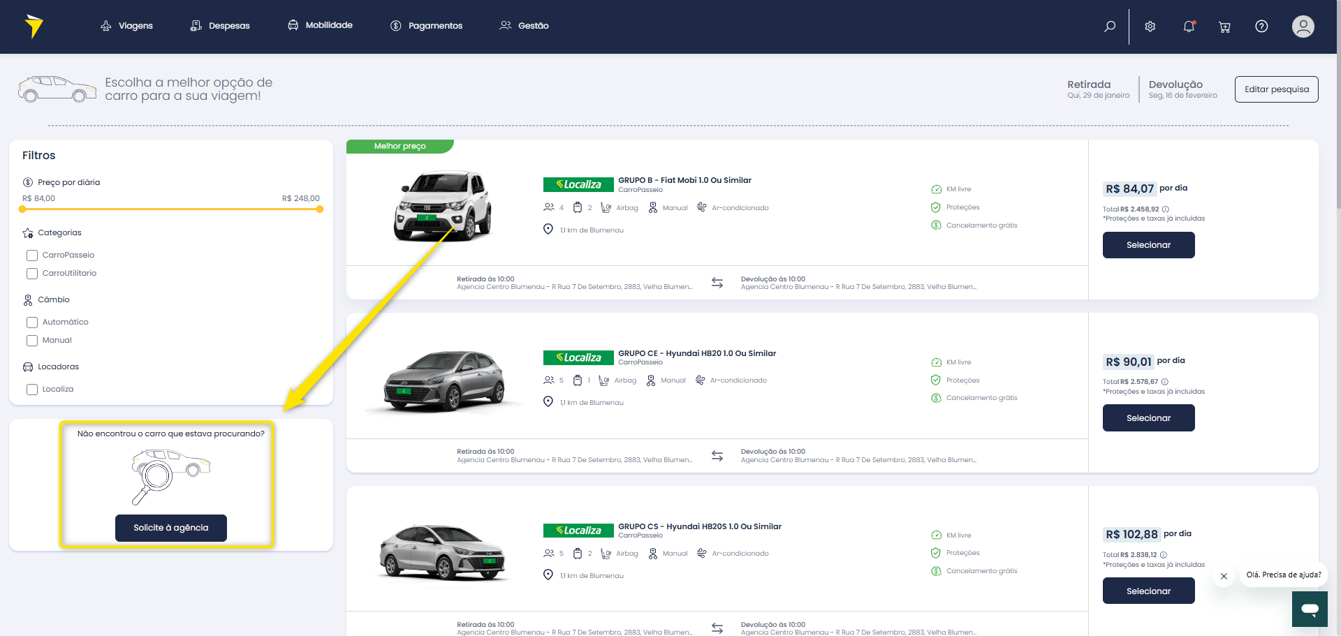Viewport: 1341px width, 636px height.
Task: Click Proteções shield icon on Fiat Mobi card
Action: (x=936, y=207)
